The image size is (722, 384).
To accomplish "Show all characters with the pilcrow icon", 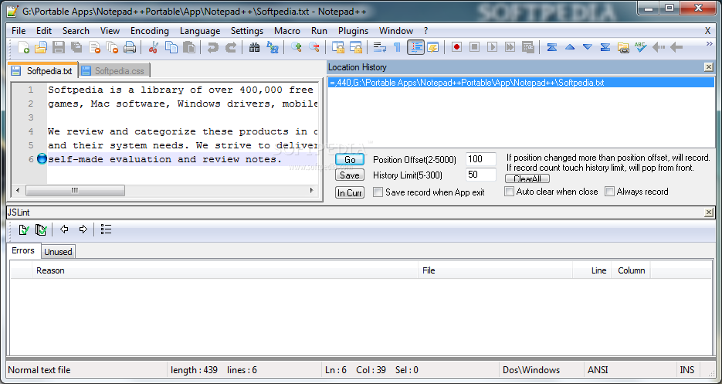I will tap(397, 47).
